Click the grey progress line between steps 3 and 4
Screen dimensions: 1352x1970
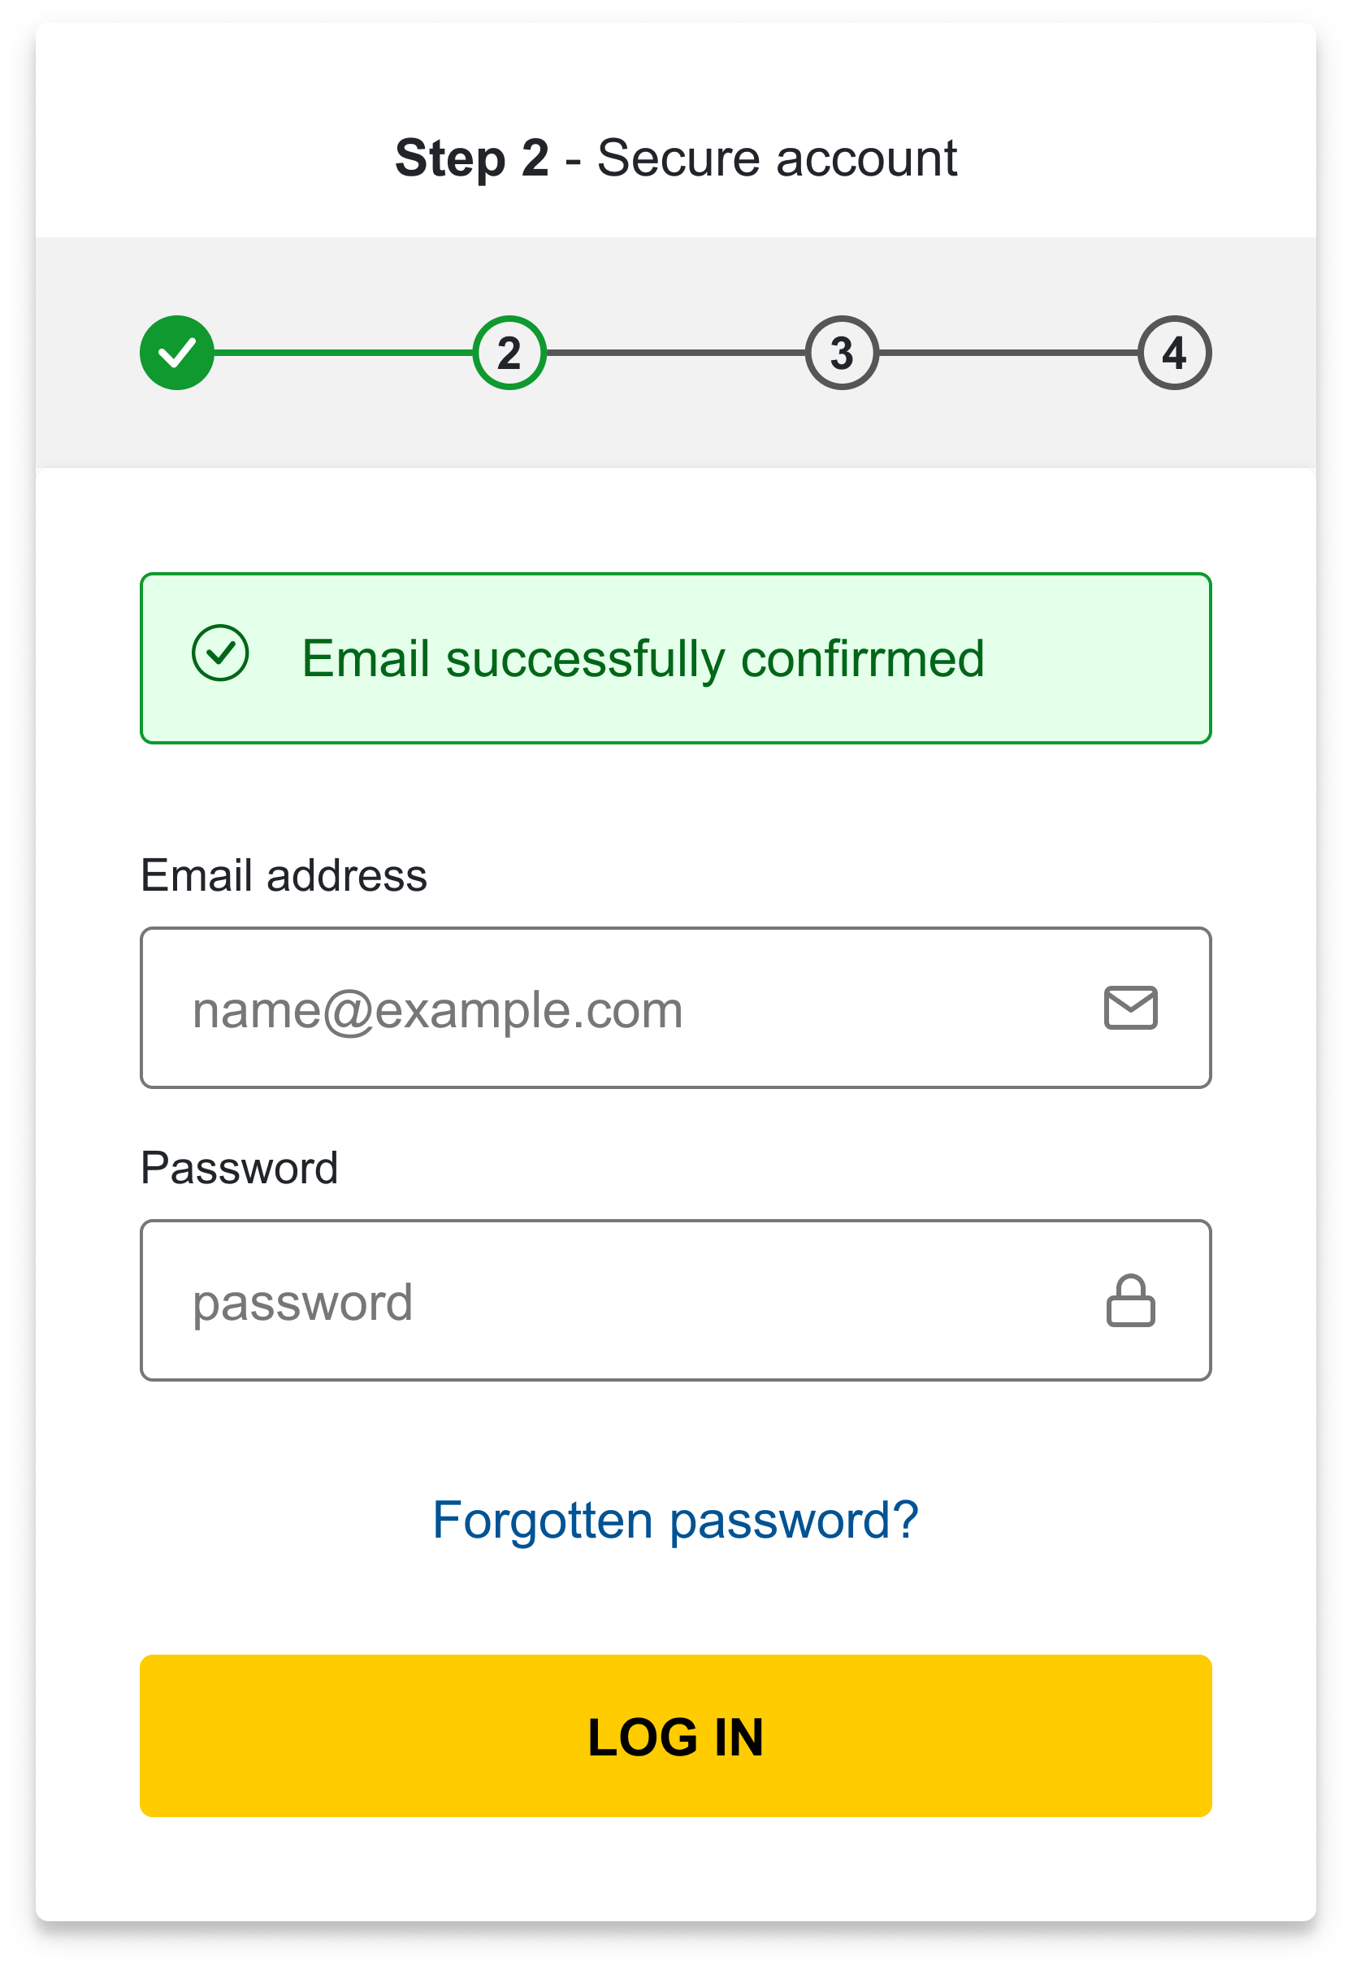pyautogui.click(x=1007, y=353)
